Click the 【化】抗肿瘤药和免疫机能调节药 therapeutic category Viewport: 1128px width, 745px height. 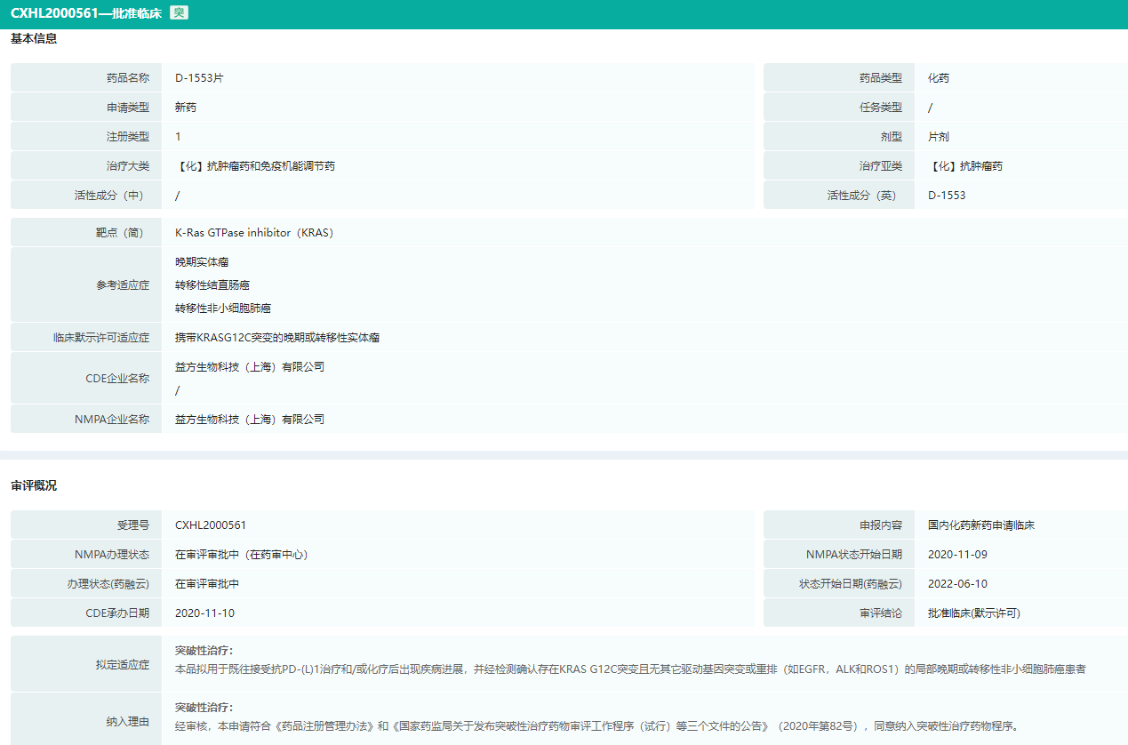[255, 166]
